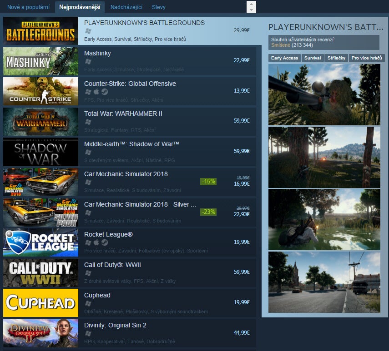Open the forest field distant fire screenshot
The width and height of the screenshot is (389, 351).
(324, 157)
